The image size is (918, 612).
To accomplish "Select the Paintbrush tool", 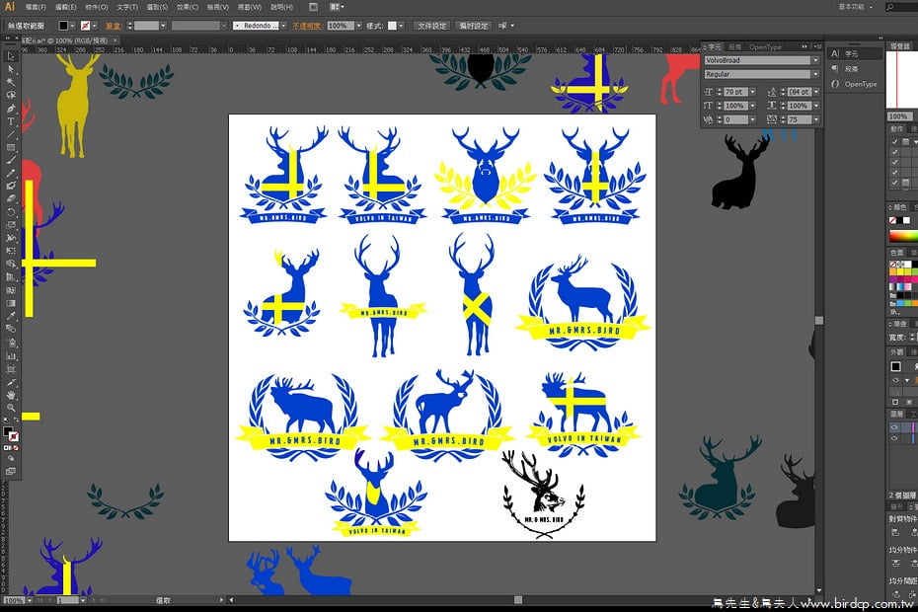I will [x=11, y=160].
